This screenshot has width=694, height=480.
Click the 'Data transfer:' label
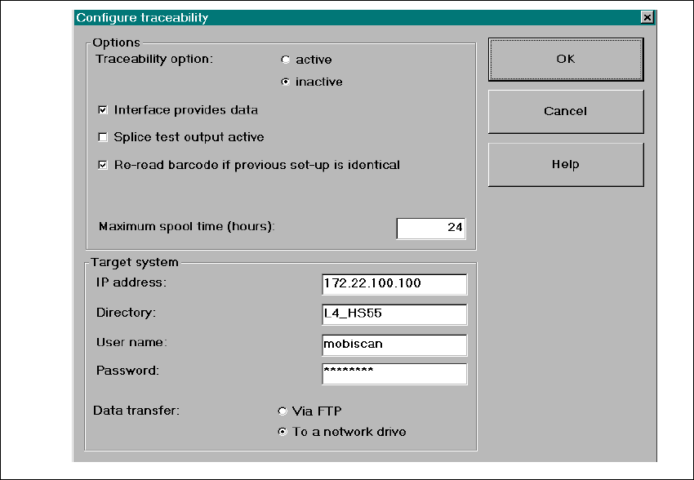[x=136, y=411]
